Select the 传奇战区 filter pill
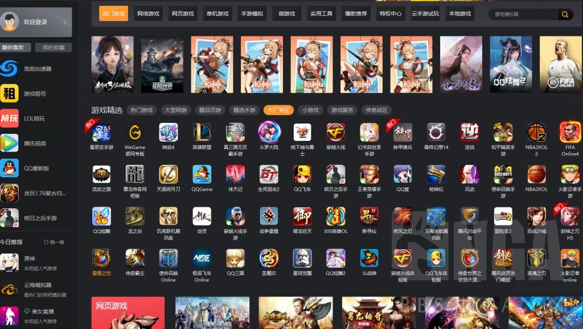 point(377,110)
